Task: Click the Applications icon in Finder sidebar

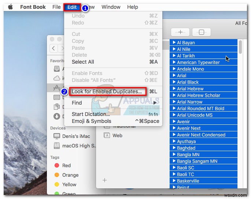Action: coord(57,87)
